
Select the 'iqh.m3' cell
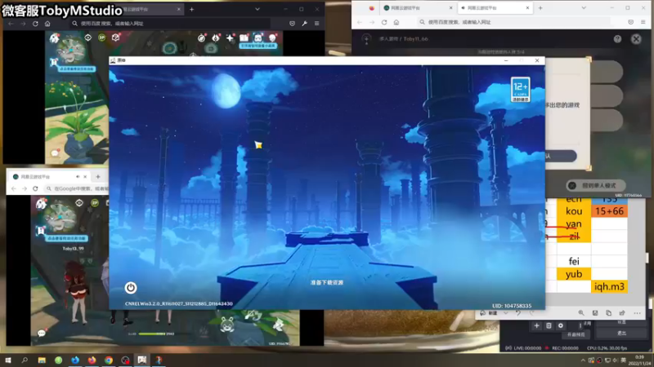pyautogui.click(x=609, y=286)
